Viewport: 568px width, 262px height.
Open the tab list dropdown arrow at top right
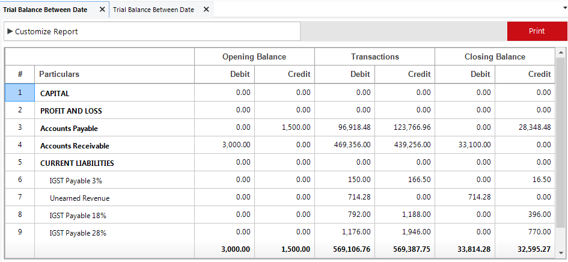(565, 8)
